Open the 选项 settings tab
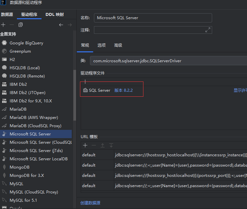Viewport: 247px width, 209px height. 102,45
